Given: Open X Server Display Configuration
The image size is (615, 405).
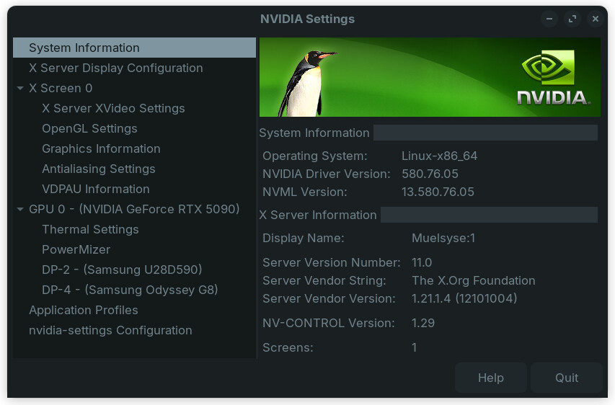Looking at the screenshot, I should [115, 68].
